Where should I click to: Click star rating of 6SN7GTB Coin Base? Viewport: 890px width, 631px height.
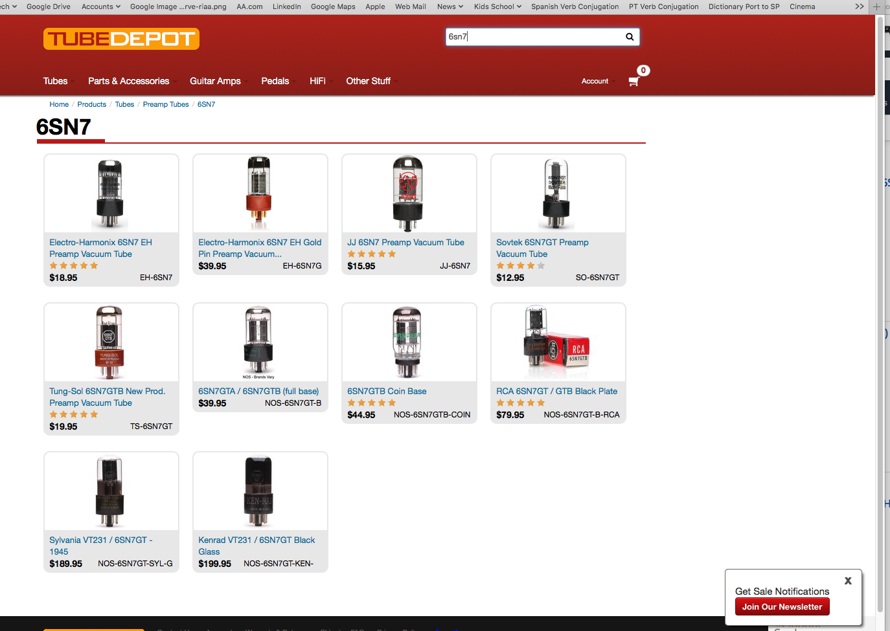point(372,403)
